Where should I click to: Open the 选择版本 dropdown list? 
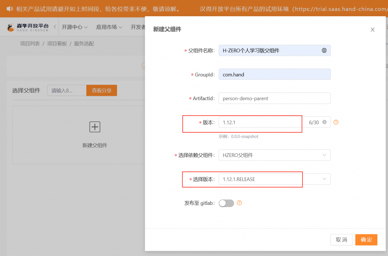[274, 179]
